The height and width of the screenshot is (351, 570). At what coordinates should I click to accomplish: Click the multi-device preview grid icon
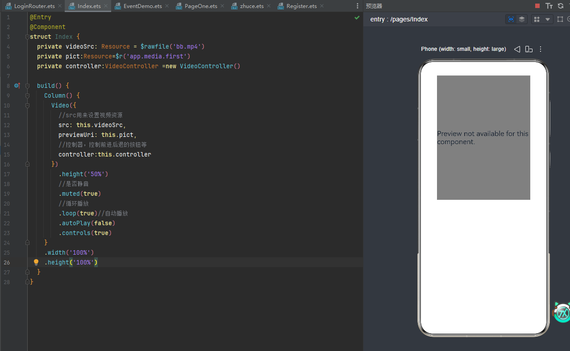coord(537,19)
